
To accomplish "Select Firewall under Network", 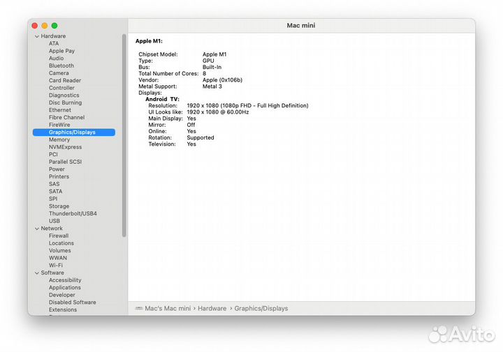I will click(x=59, y=236).
